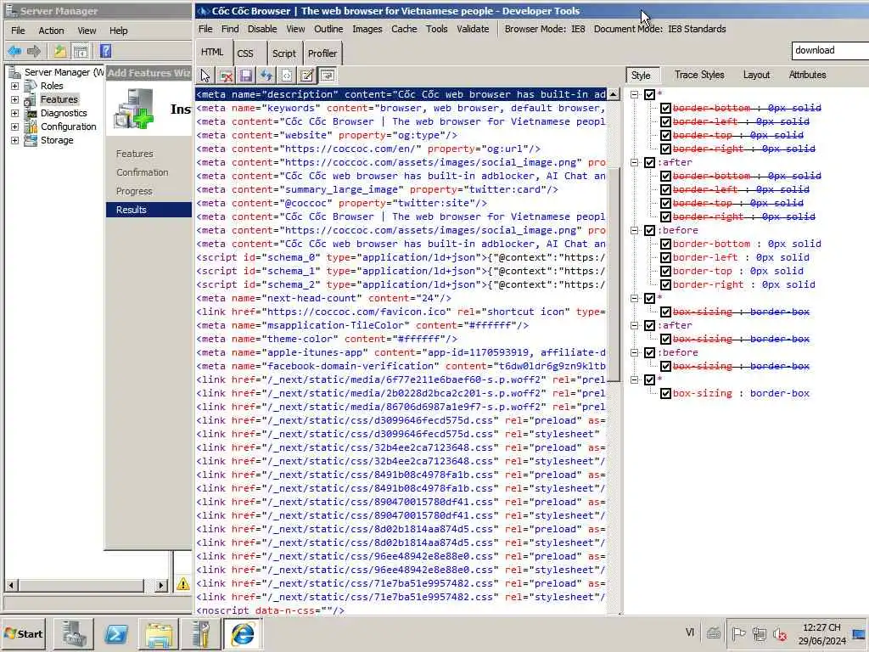The image size is (869, 652).
Task: Open the Cache menu in Developer Tools
Action: click(x=404, y=29)
